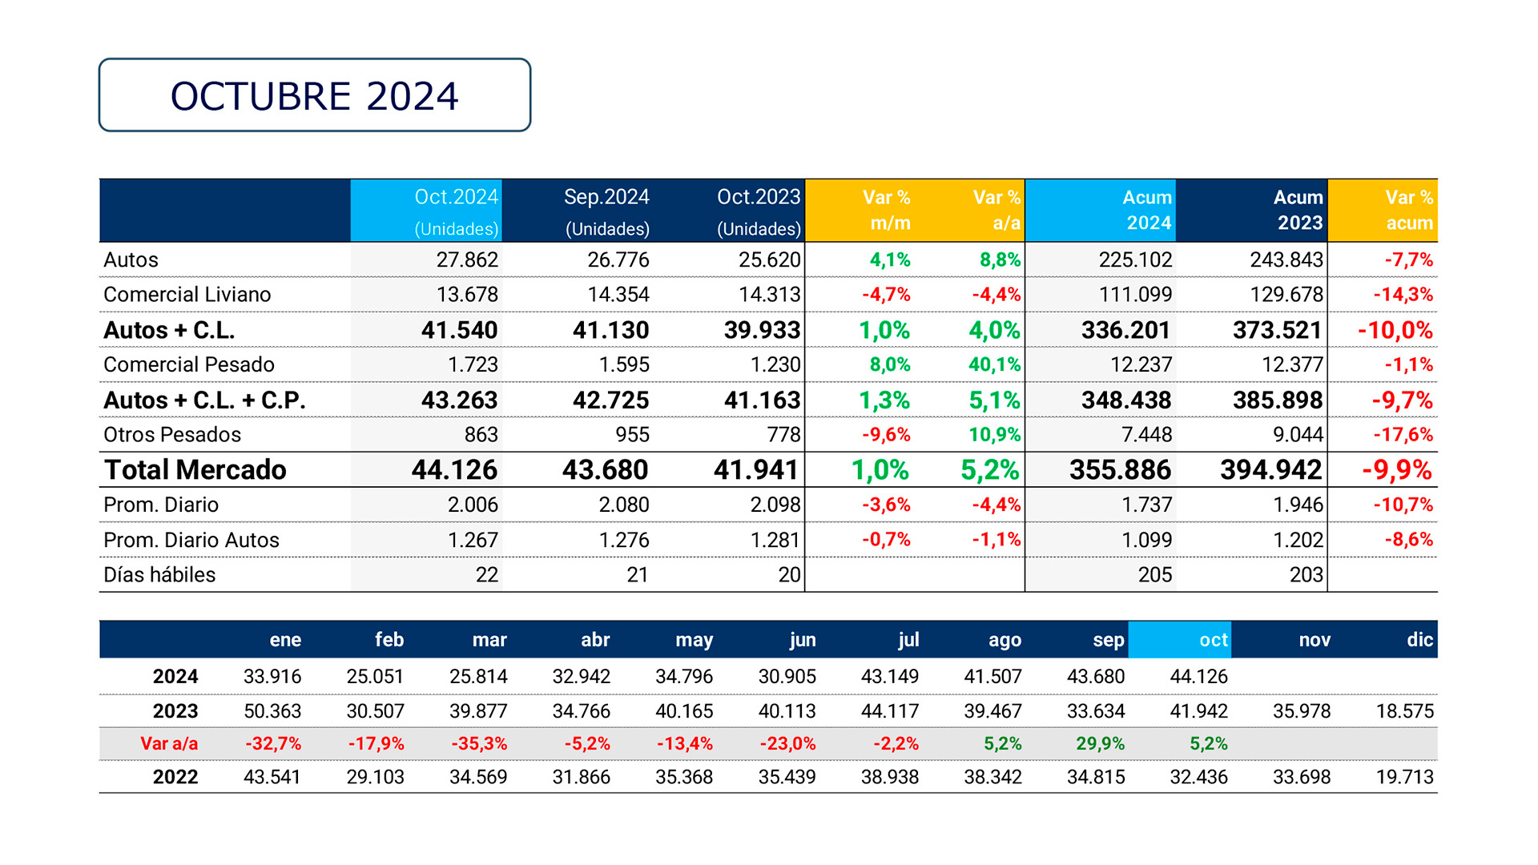Click the Acum 2023 header
Screen dimensions: 1538x865
point(1252,211)
